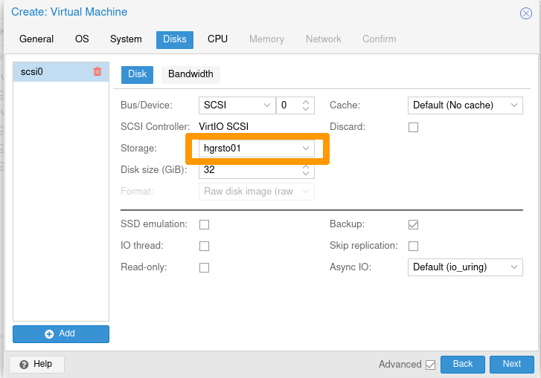The image size is (541, 378).
Task: Proceed with the Next button
Action: point(512,364)
